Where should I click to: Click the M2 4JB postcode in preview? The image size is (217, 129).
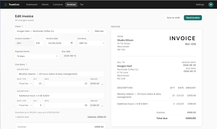pyautogui.click(x=121, y=79)
